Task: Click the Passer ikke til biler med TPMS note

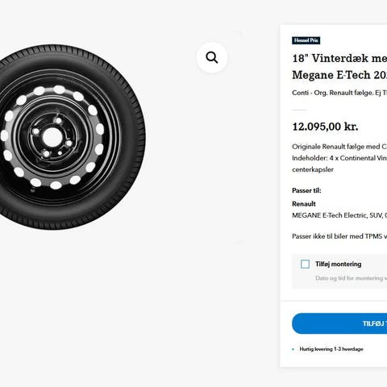Action: [339, 236]
